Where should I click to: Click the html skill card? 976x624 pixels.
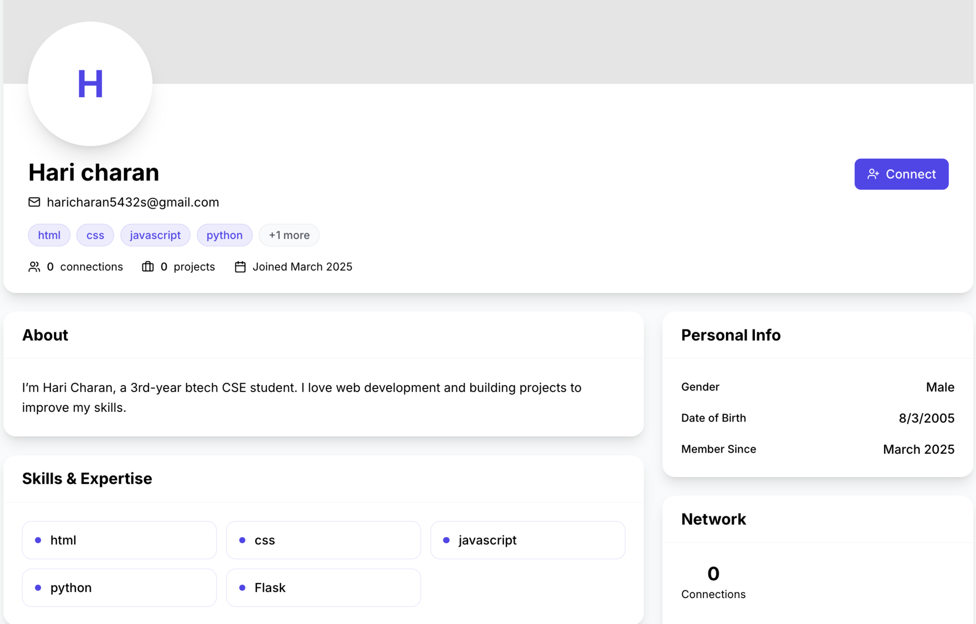click(119, 540)
